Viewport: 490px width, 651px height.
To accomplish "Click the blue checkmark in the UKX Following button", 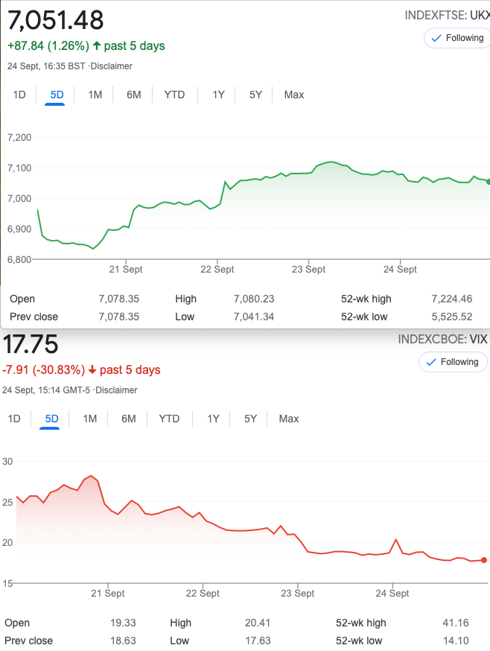I will pos(436,38).
